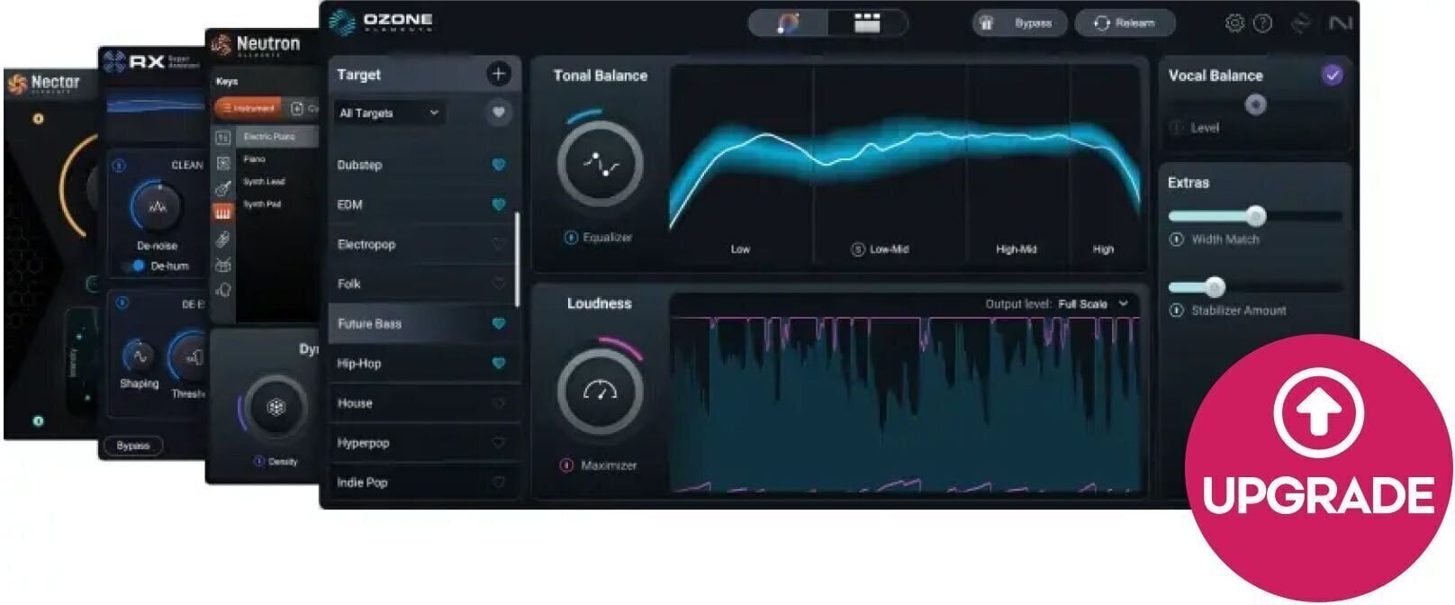Click the Loudness maximizer knob
The image size is (1455, 605).
click(x=600, y=391)
